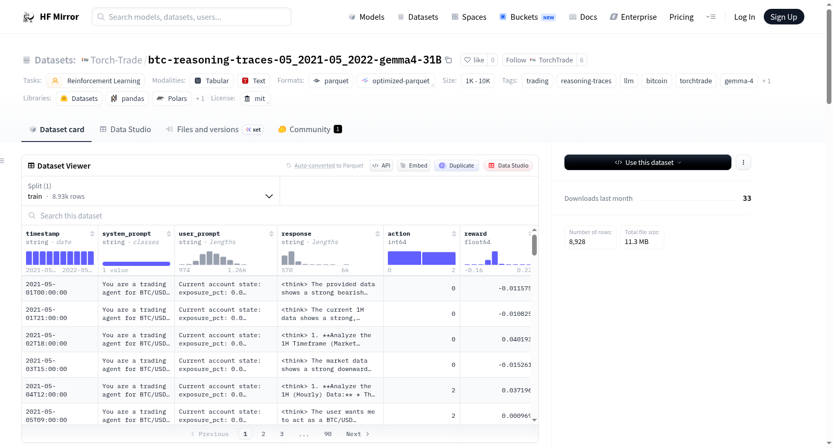Sort the timestamp column
This screenshot has height=448, width=833.
coord(92,234)
